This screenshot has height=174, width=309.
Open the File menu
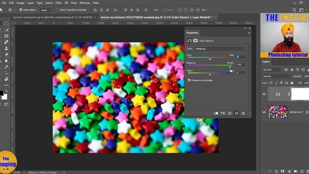click(x=4, y=3)
